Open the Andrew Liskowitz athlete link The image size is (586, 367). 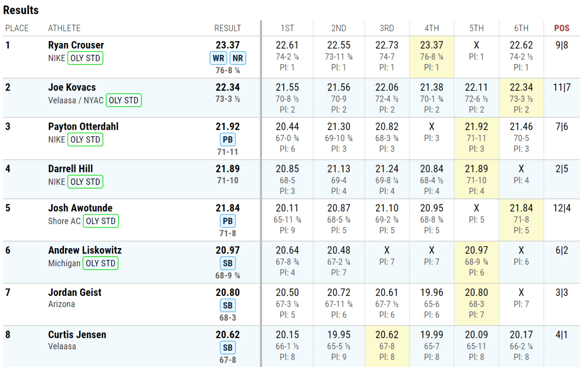click(85, 250)
